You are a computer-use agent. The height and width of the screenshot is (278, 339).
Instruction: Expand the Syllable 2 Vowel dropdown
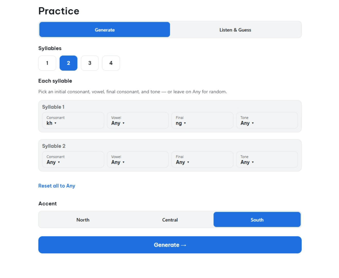138,159
